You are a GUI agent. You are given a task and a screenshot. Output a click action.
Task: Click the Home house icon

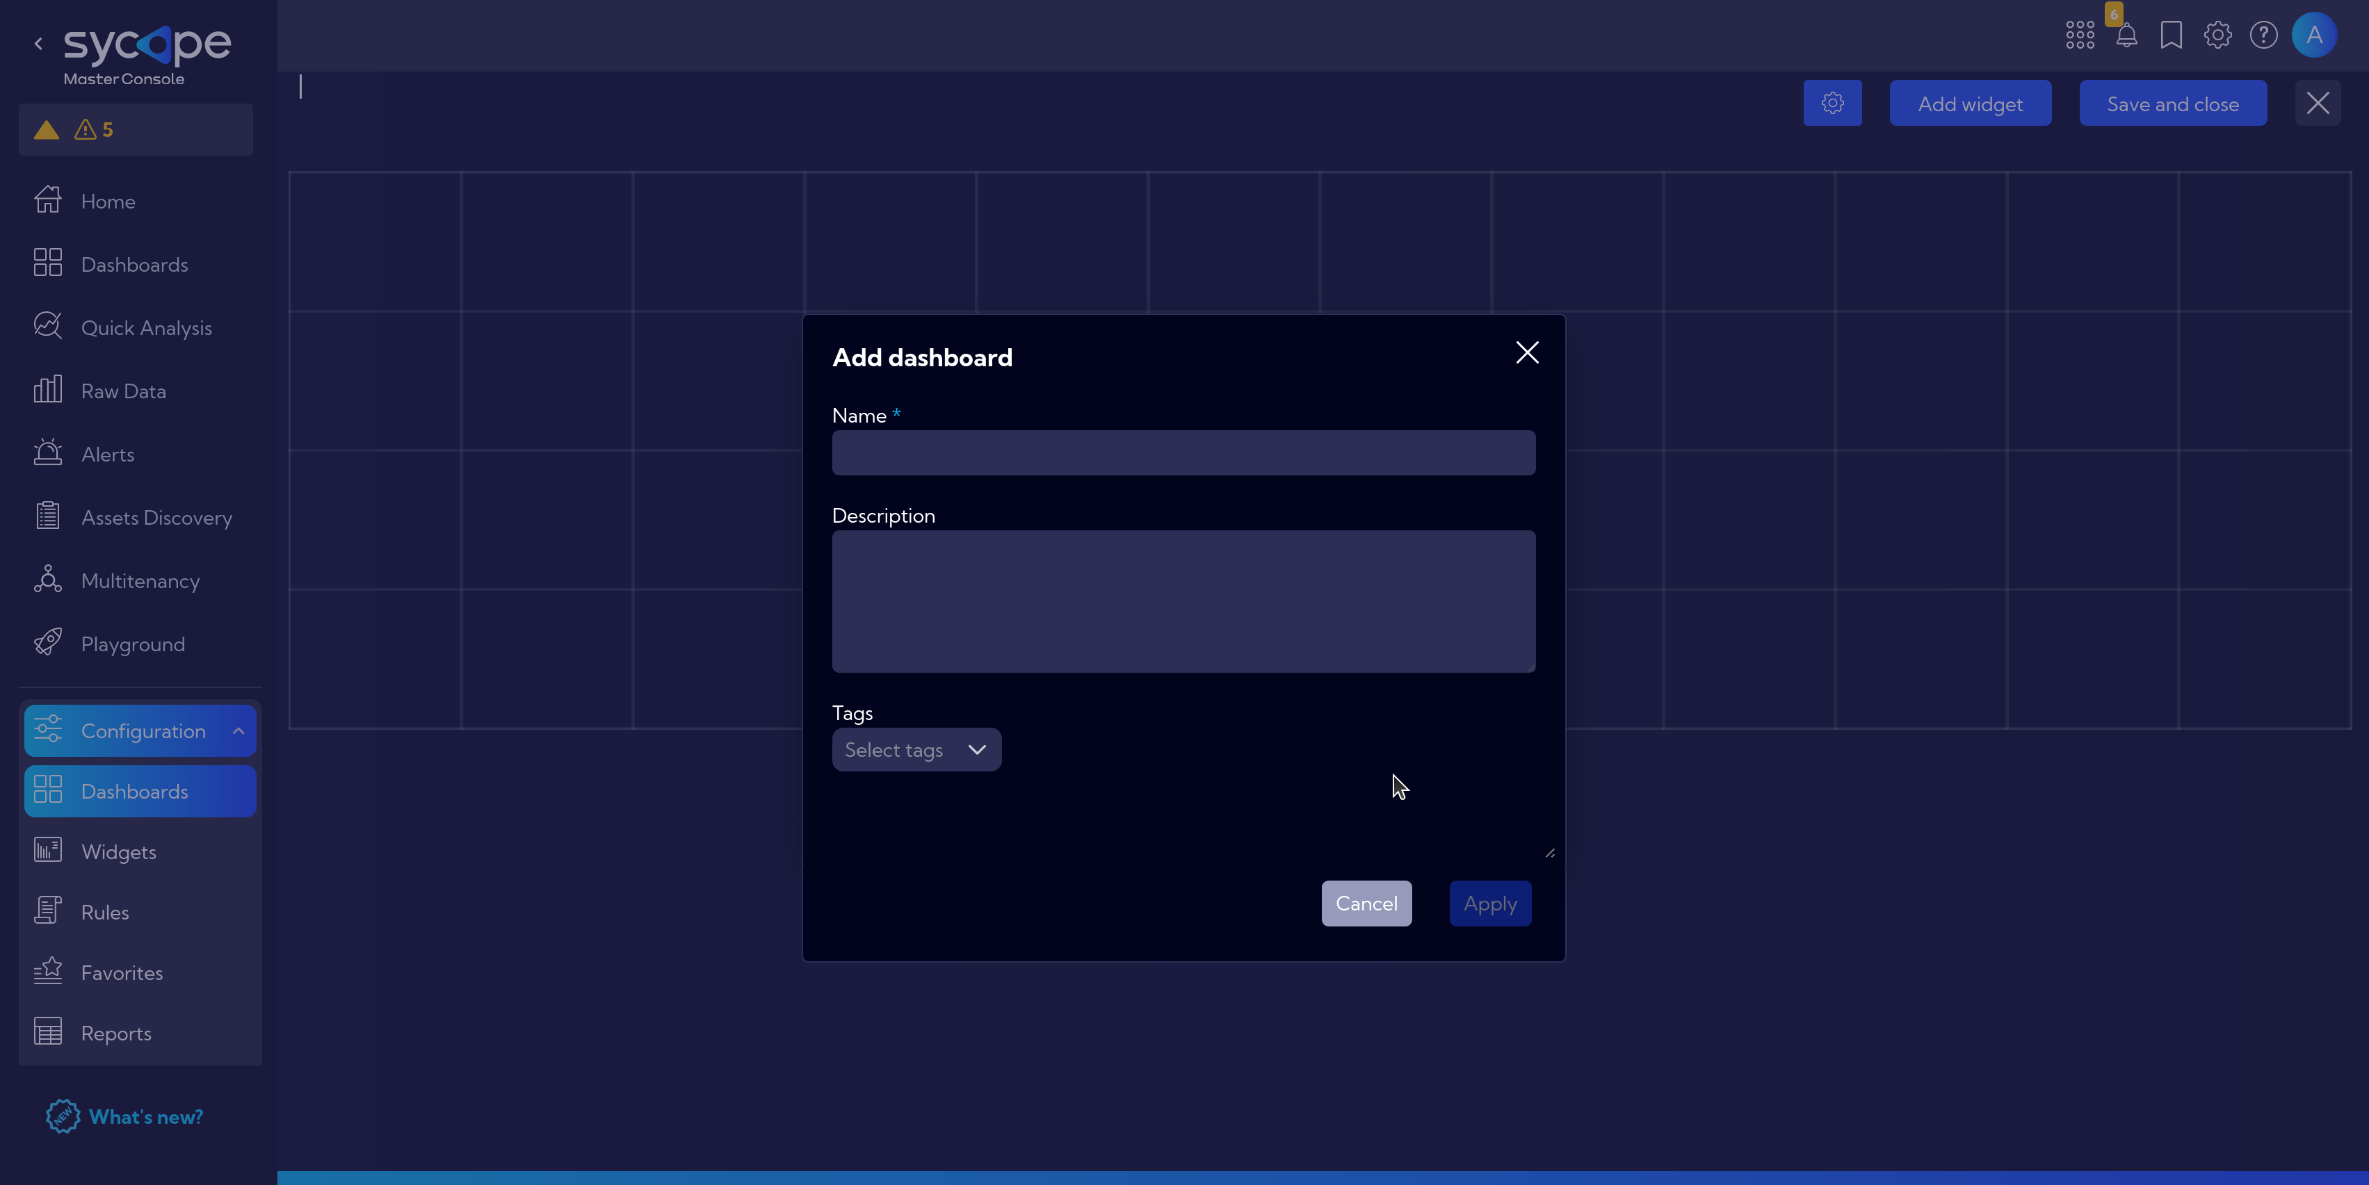[x=48, y=199]
